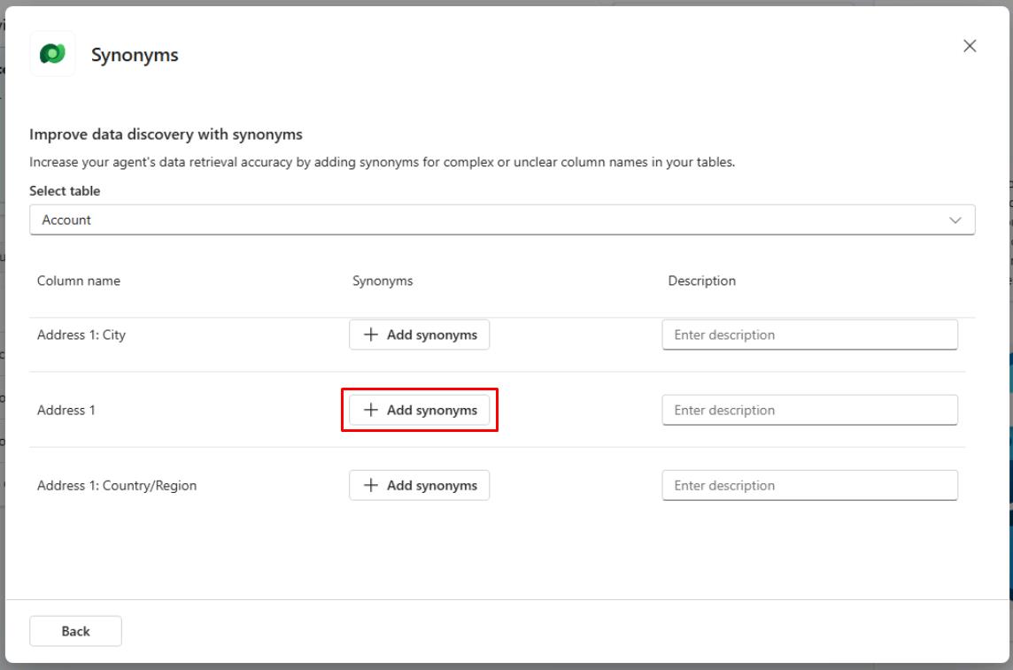The width and height of the screenshot is (1013, 670).
Task: Click the description box for Country/Region row
Action: 809,484
